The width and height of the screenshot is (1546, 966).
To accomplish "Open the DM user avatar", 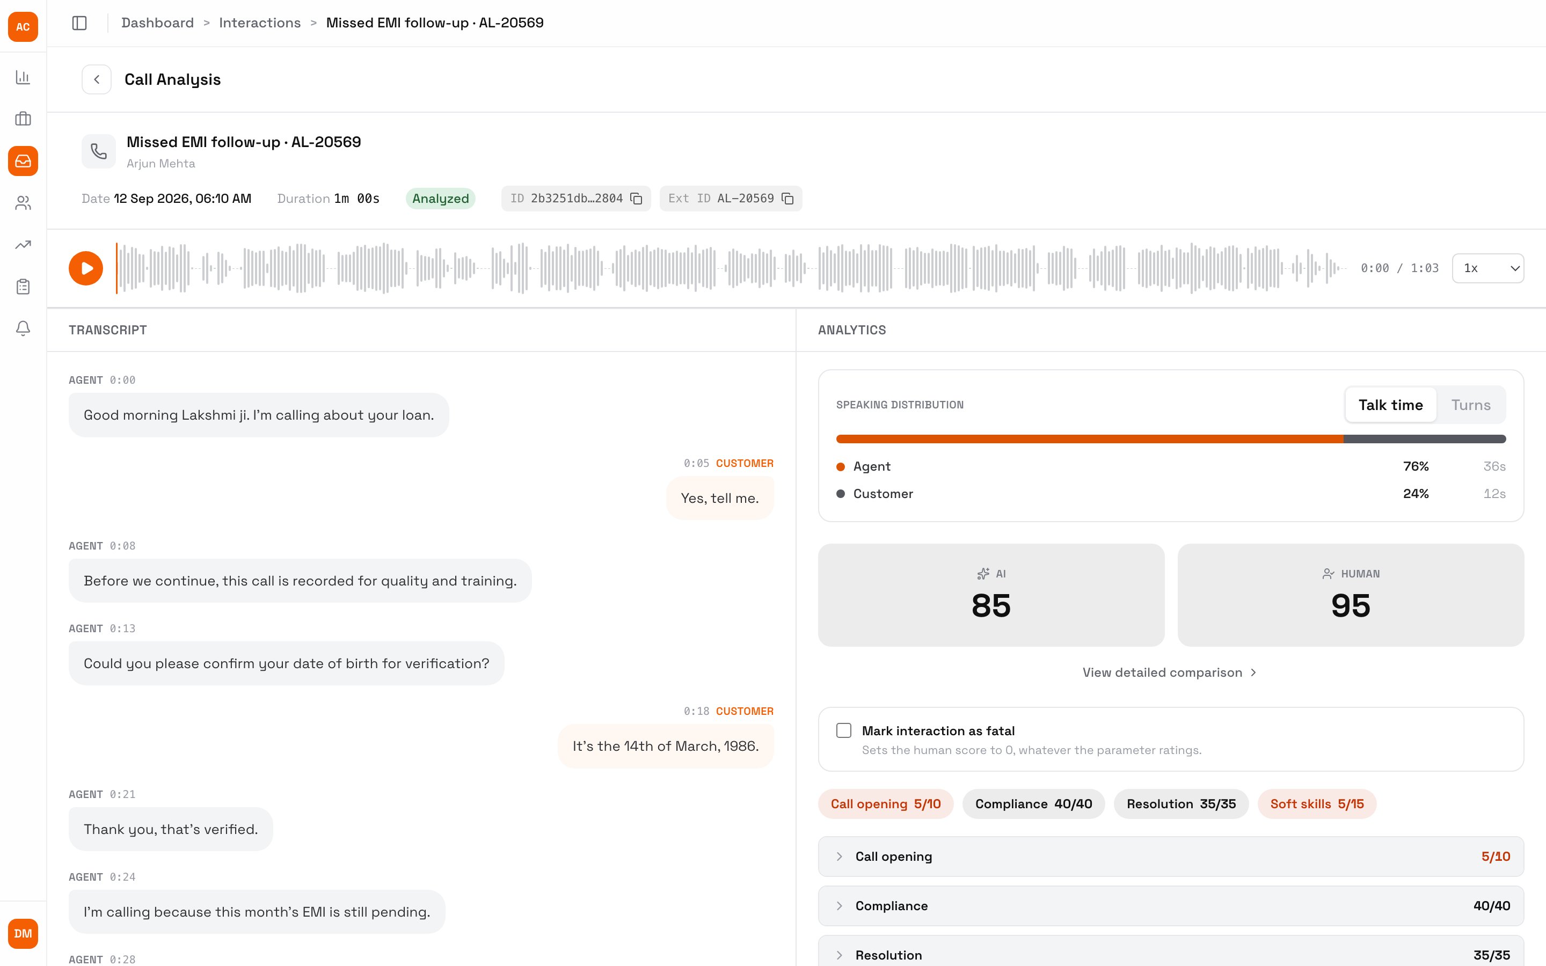I will click(23, 933).
